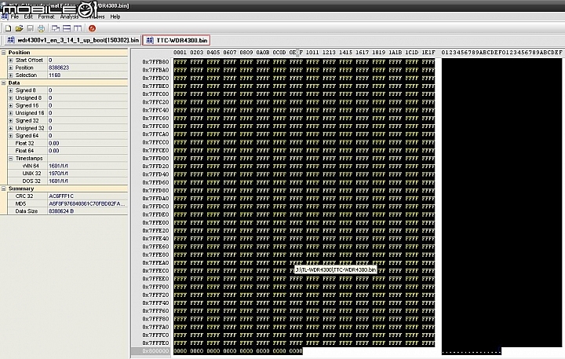The image size is (565, 359).
Task: Click the address row 0x7FFD00
Action: 155,158
